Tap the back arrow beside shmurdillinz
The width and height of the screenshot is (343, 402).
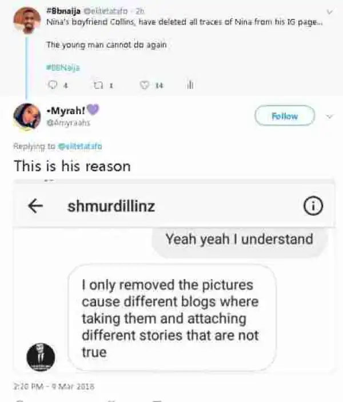pos(35,207)
